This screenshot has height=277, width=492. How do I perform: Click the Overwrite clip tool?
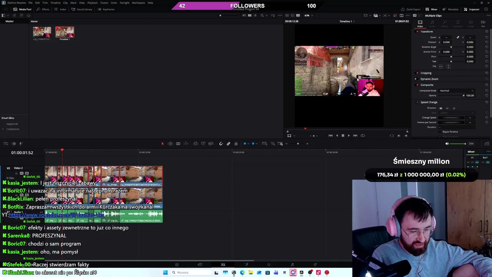tap(203, 144)
